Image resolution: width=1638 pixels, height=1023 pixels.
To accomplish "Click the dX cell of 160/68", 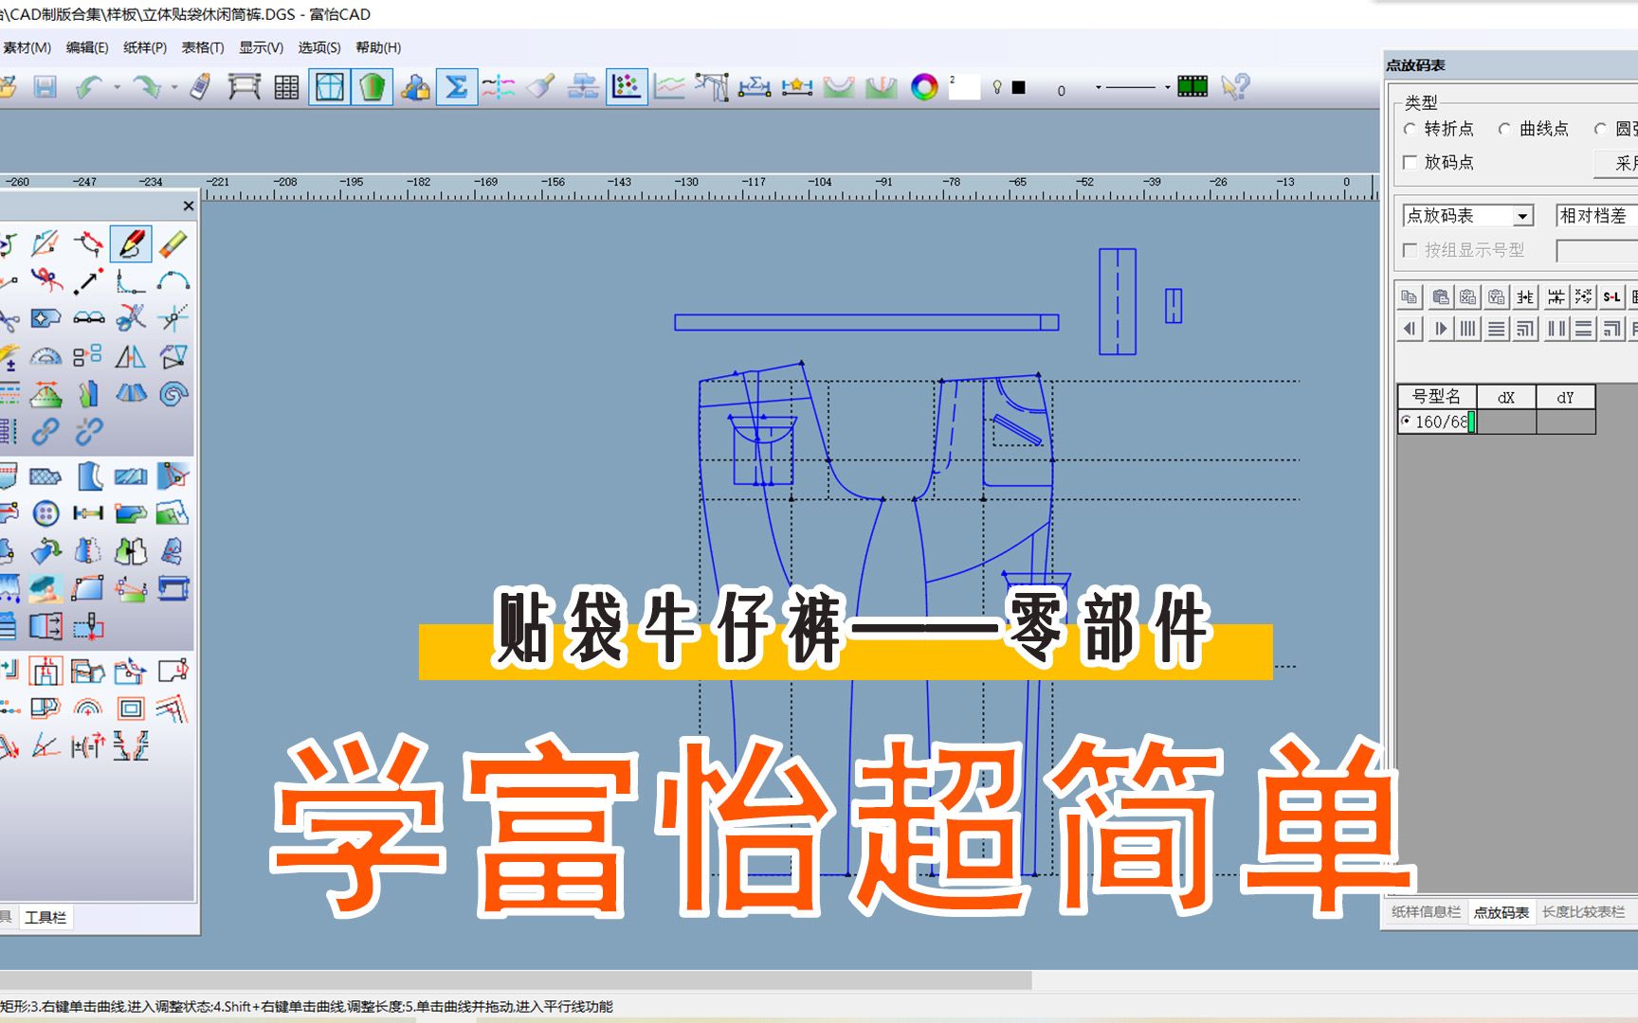I will pos(1506,422).
